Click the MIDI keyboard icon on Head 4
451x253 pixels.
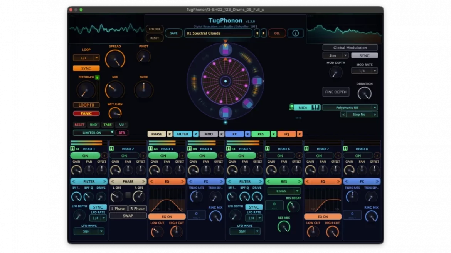[189, 148]
